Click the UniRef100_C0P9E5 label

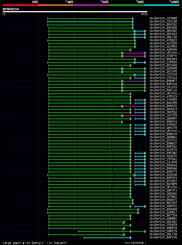pos(163,100)
